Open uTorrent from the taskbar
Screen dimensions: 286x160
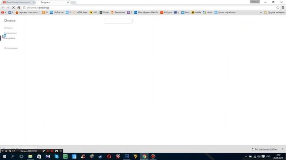point(65,156)
